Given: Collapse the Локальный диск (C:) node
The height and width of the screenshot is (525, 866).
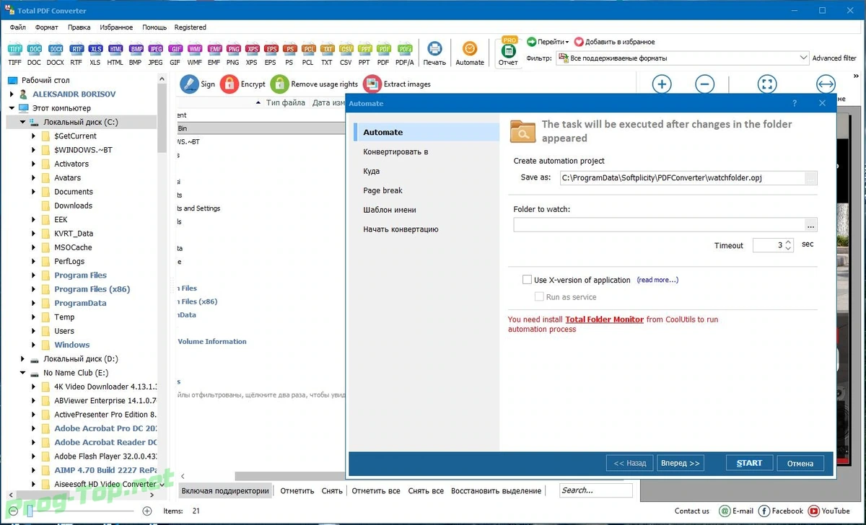Looking at the screenshot, I should 22,123.
